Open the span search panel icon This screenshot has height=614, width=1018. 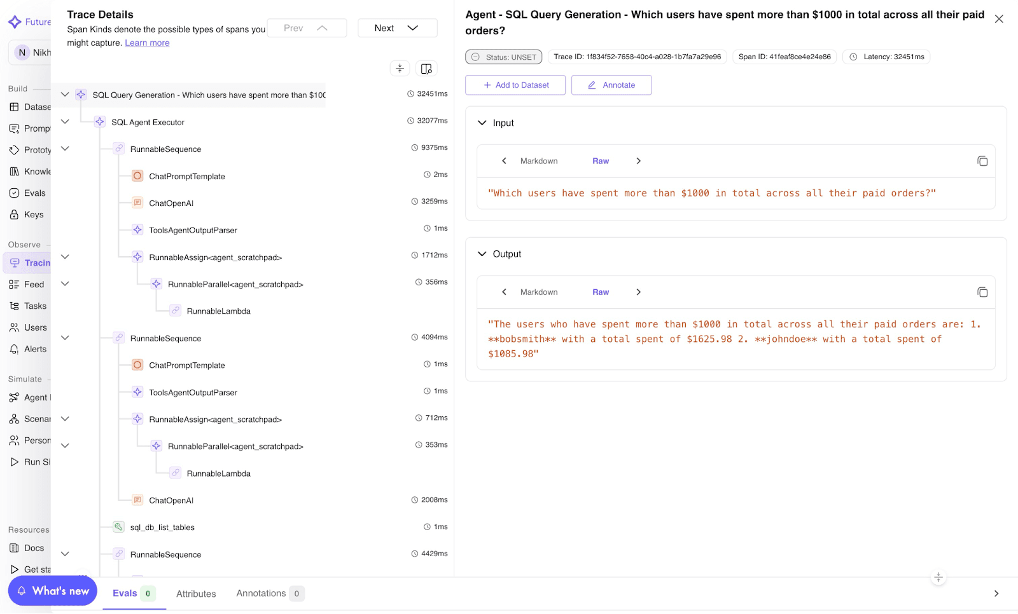click(426, 68)
